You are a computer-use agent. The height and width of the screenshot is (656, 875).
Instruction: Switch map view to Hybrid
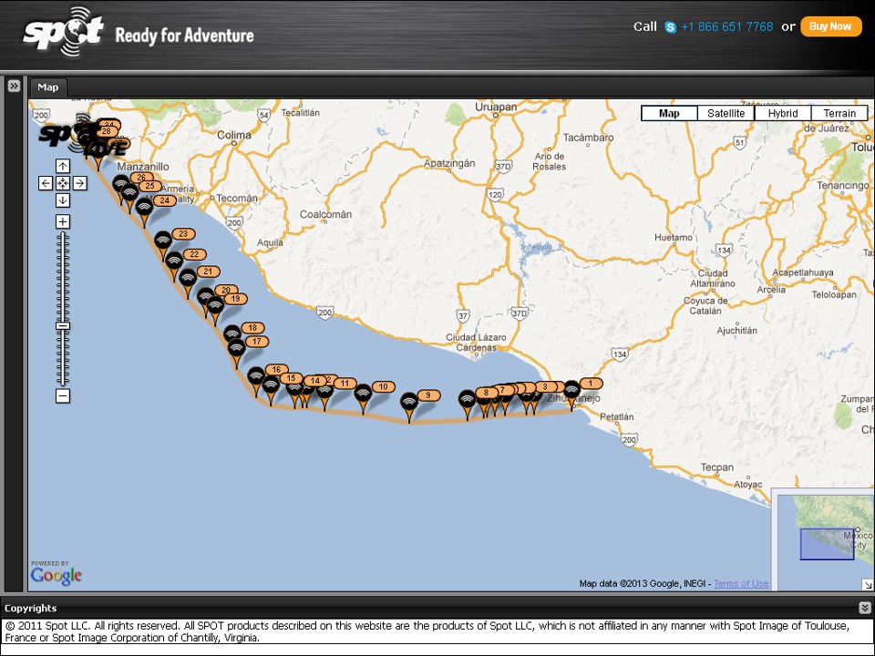tap(782, 114)
